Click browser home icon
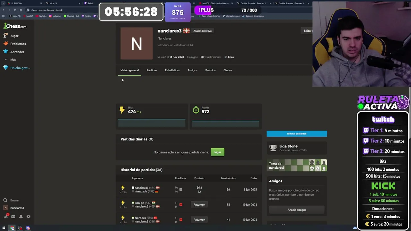 pyautogui.click(x=21, y=10)
